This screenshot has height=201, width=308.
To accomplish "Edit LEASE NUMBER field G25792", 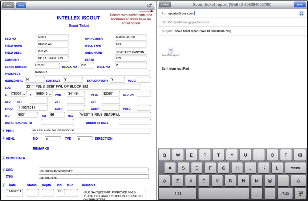I will [x=47, y=65].
